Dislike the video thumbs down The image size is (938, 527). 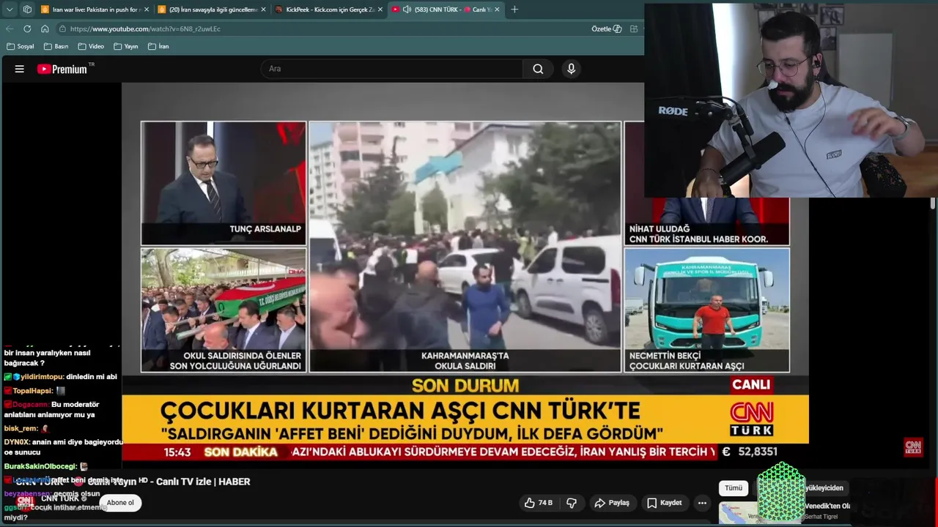[x=572, y=503]
